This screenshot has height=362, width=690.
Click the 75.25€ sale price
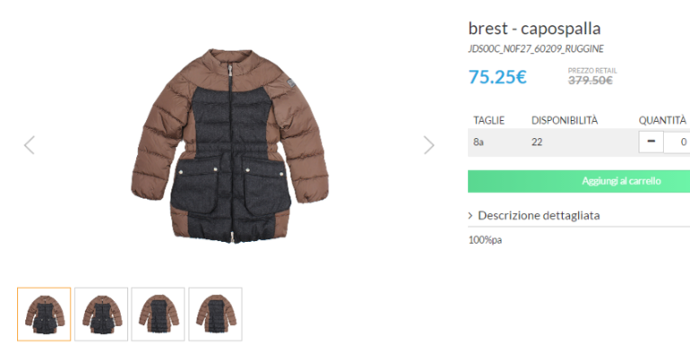click(x=497, y=77)
